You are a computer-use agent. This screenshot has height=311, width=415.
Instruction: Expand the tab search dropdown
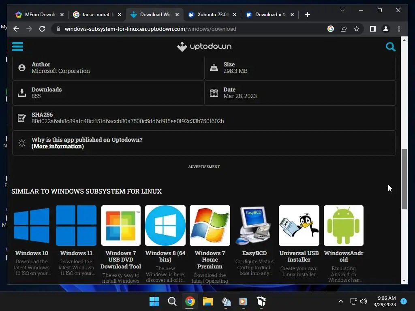point(342,10)
